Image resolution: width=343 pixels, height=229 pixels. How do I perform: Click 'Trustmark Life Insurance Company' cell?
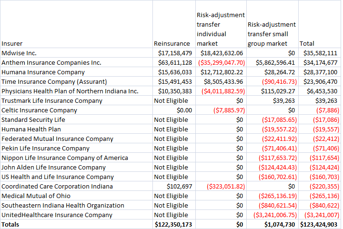(76, 100)
